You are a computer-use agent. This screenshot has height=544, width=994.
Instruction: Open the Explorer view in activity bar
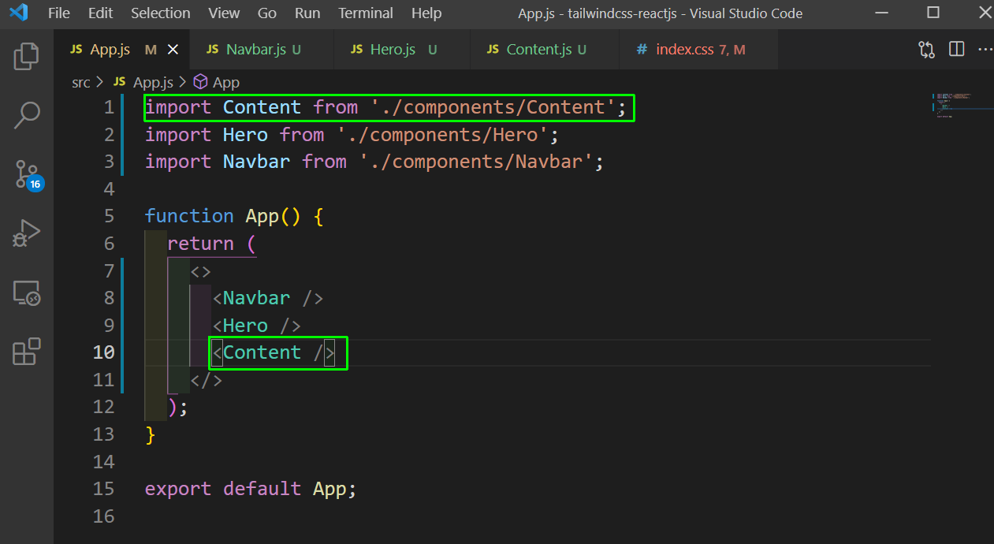(26, 56)
